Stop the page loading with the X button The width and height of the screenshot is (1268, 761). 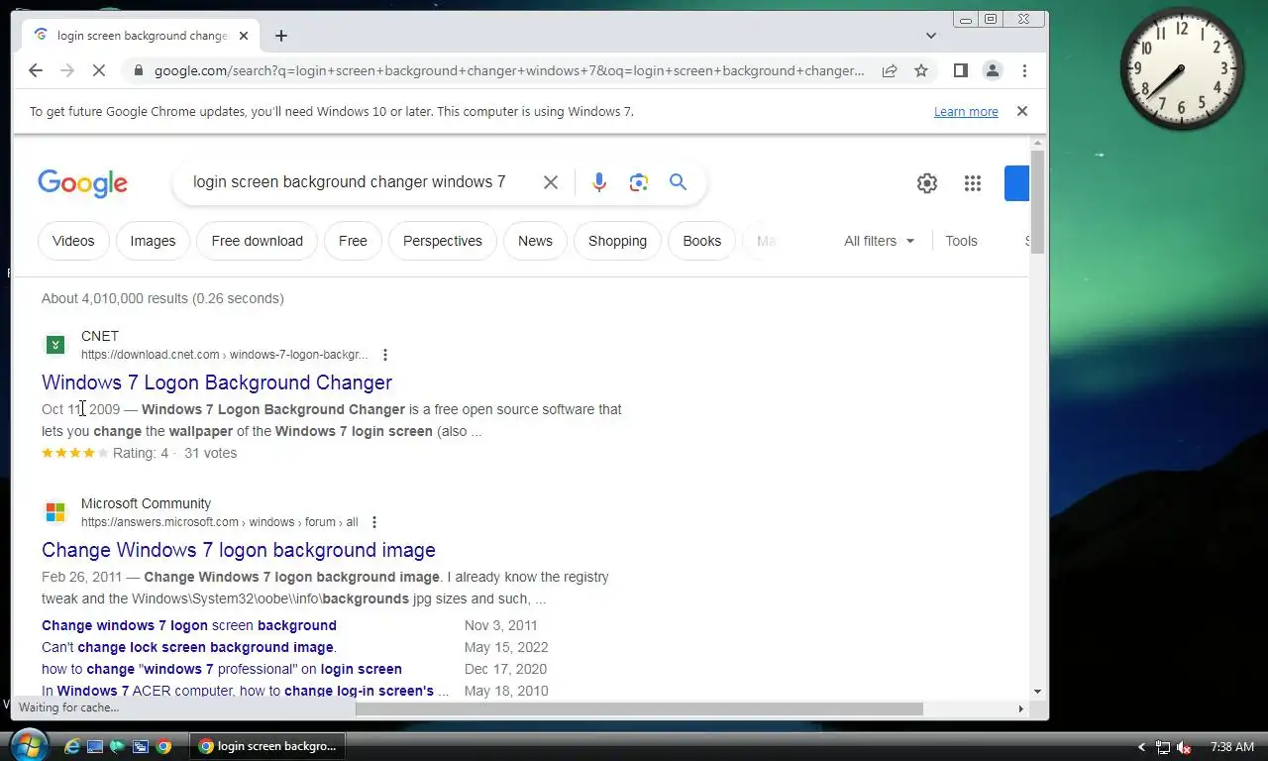pyautogui.click(x=99, y=70)
